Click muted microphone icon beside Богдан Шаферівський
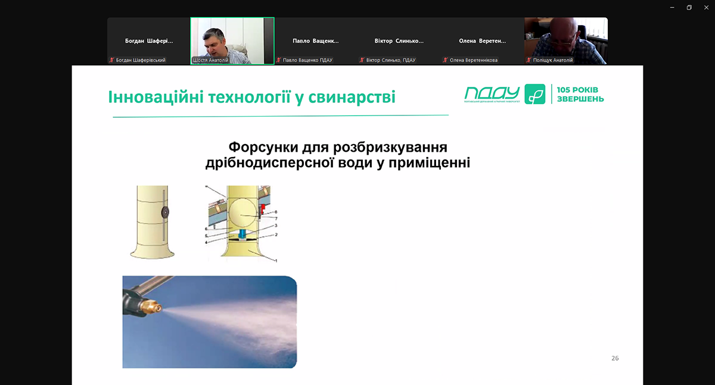 [x=111, y=60]
